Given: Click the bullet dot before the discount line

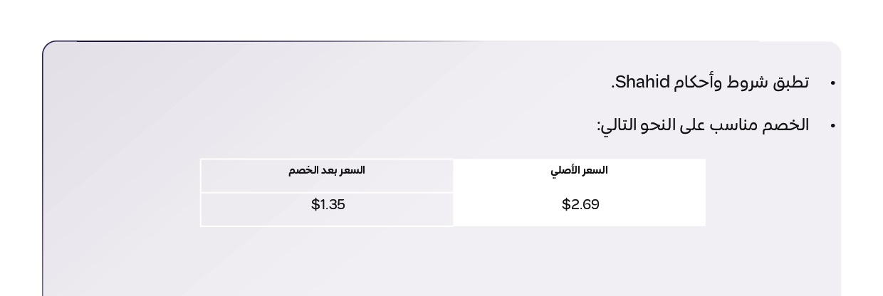Looking at the screenshot, I should 832,127.
